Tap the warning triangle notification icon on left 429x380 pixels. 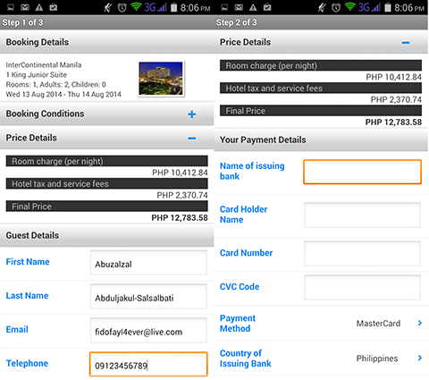click(x=39, y=7)
